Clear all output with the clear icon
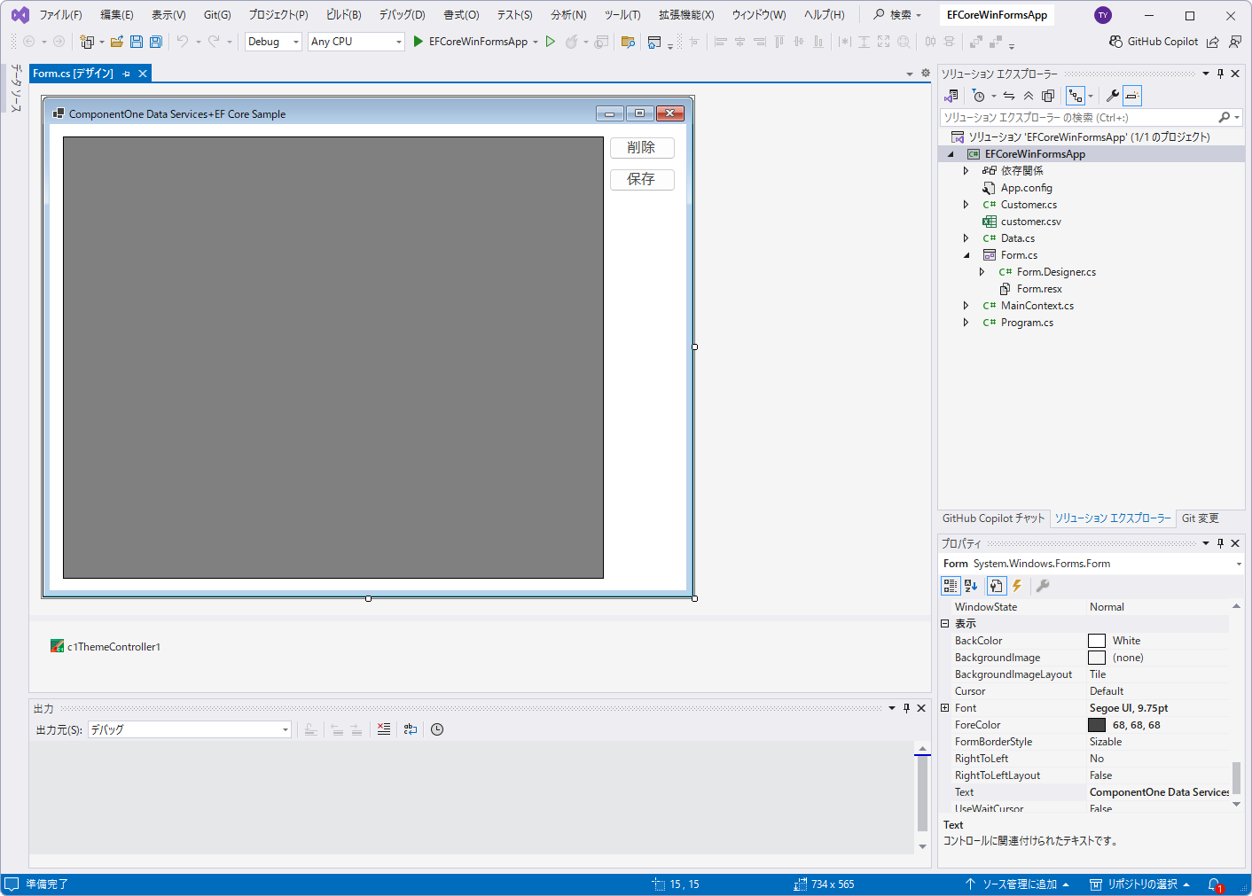The height and width of the screenshot is (896, 1252). (383, 729)
